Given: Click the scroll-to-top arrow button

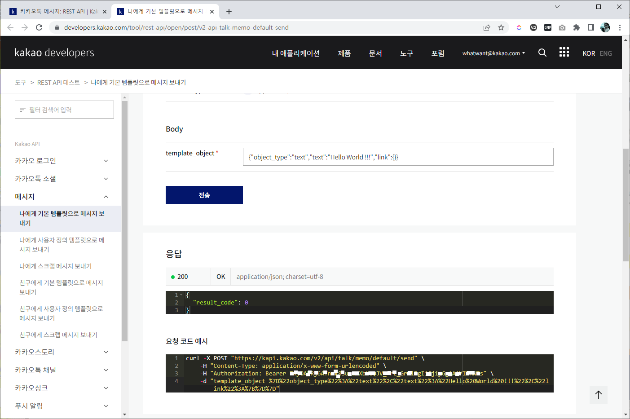Looking at the screenshot, I should (599, 395).
